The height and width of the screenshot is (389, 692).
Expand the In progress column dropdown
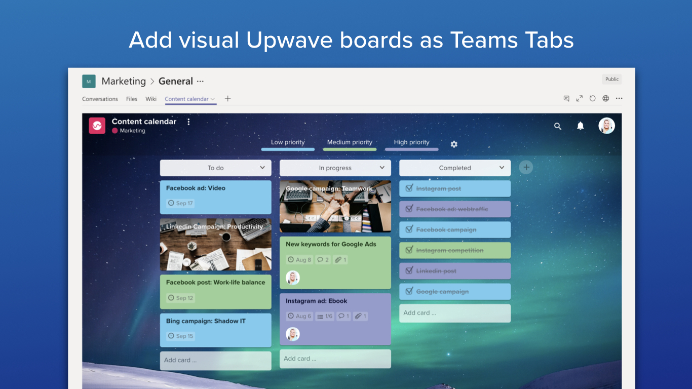382,168
